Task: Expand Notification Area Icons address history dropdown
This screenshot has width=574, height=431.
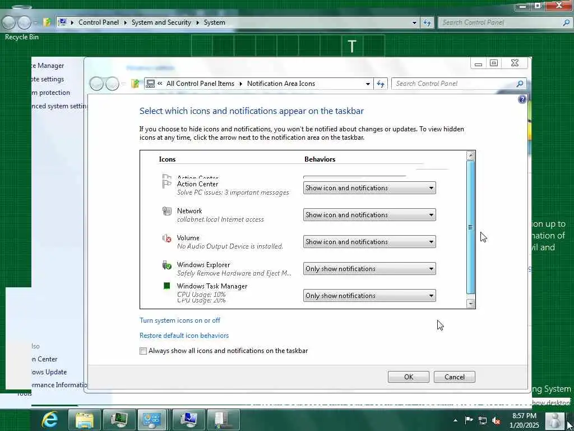Action: pyautogui.click(x=368, y=84)
